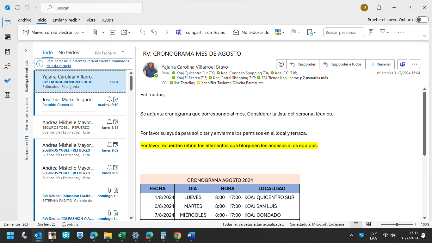Click the Responder button in reading pane
This screenshot has height=243, width=432.
click(303, 64)
